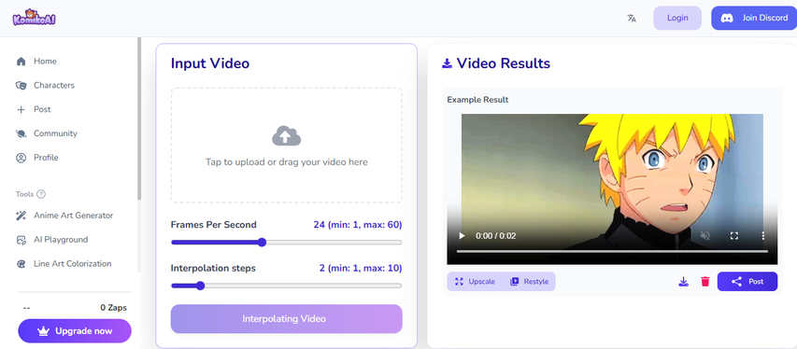Click Join Discord button

tap(754, 18)
